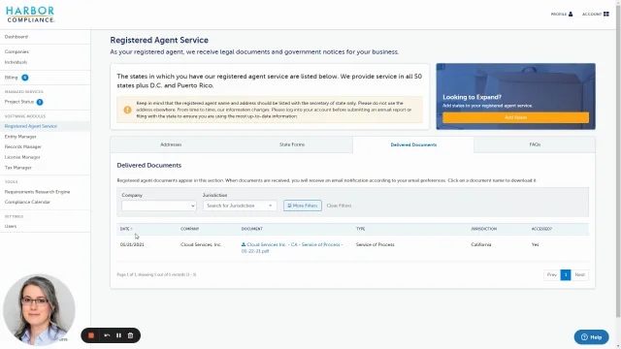Switch to the Addresses tab
Screen dimensions: 621x349
pos(171,144)
